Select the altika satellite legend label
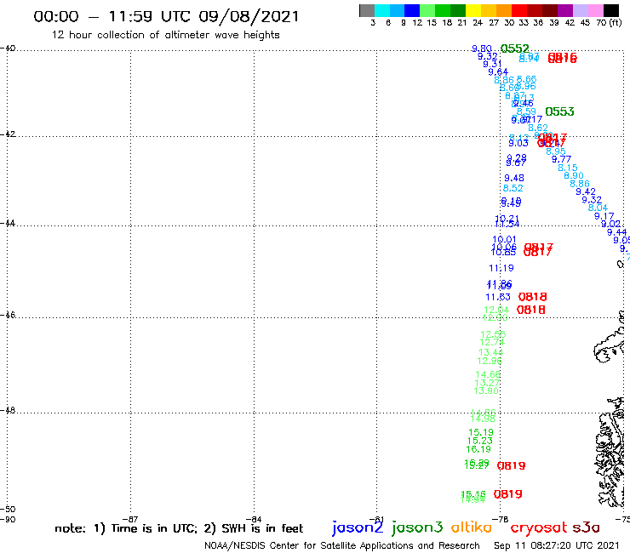This screenshot has height=553, width=630. tap(471, 527)
